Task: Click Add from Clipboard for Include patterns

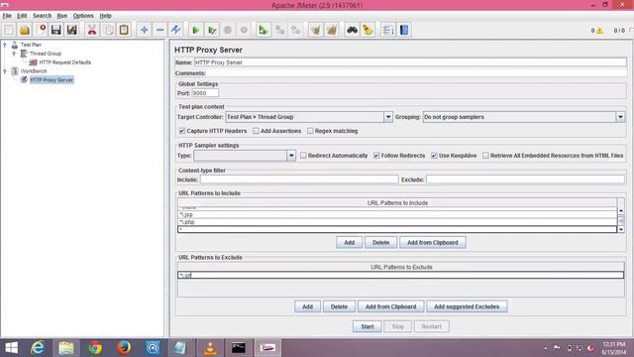Action: point(433,242)
